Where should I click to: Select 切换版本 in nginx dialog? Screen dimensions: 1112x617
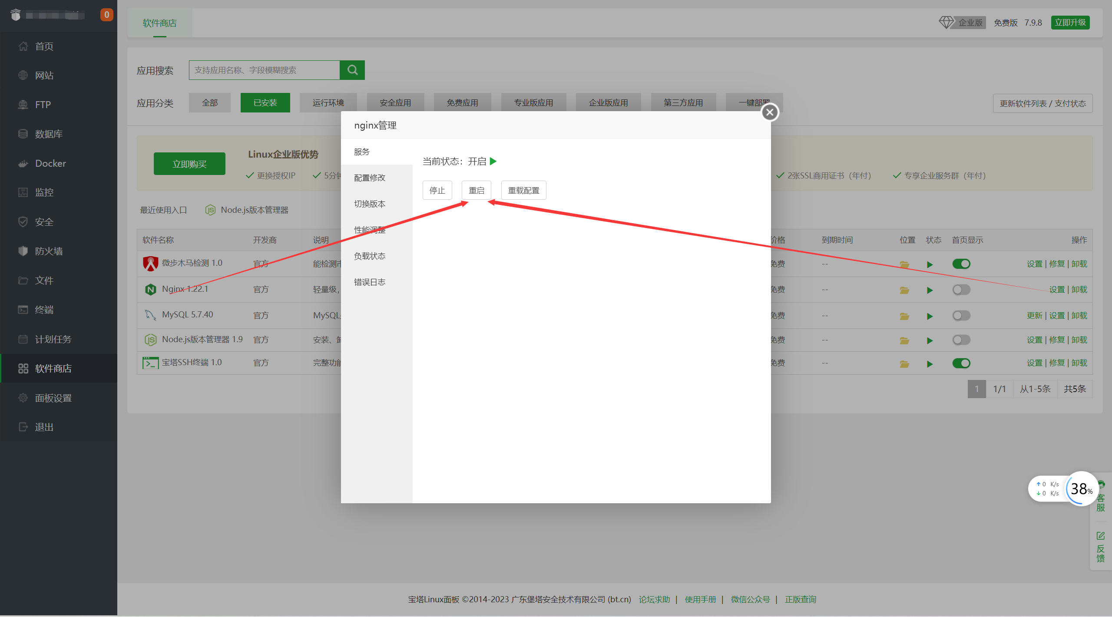tap(370, 204)
